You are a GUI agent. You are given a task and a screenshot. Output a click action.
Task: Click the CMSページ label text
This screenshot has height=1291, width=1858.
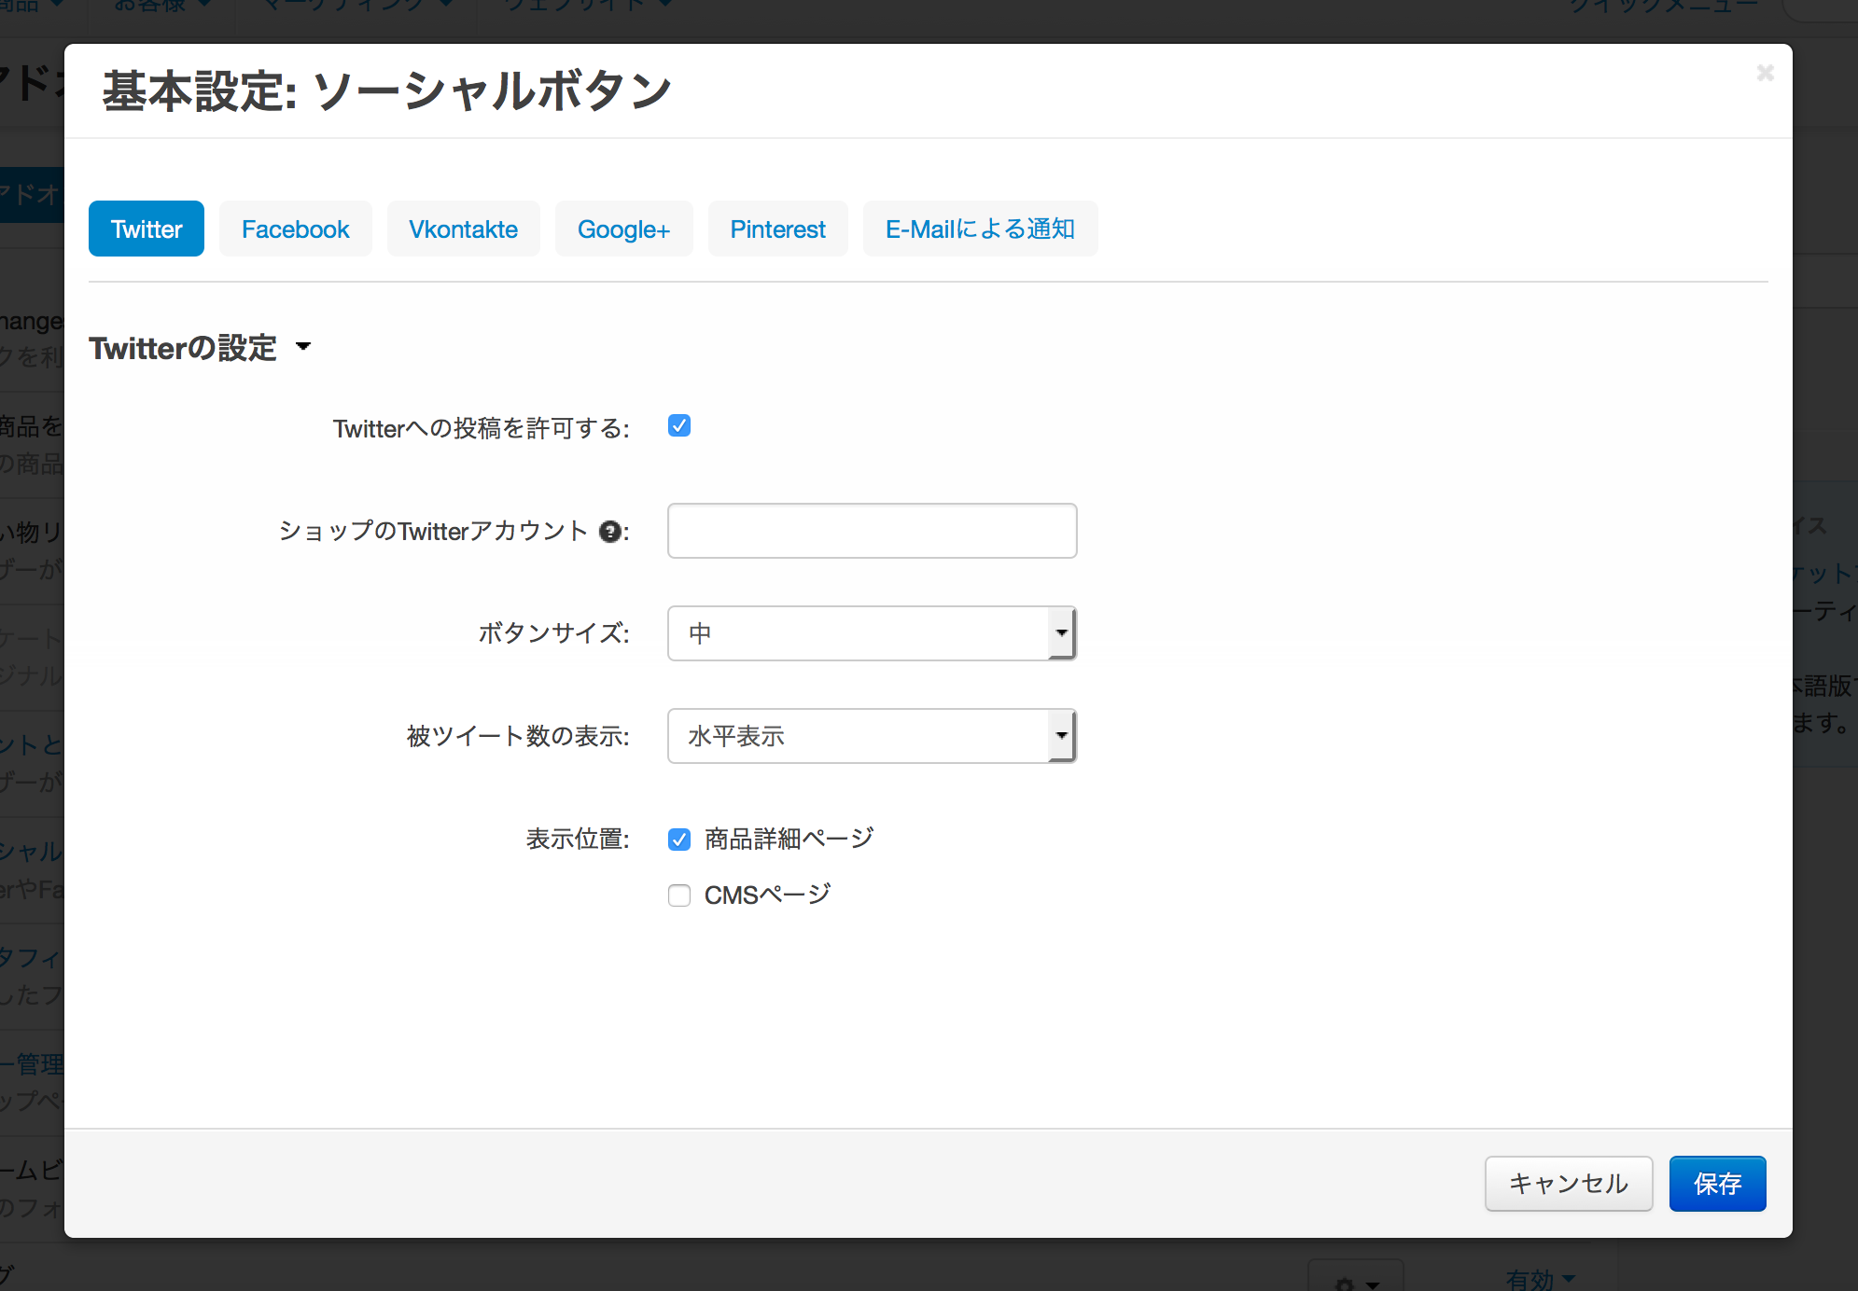pyautogui.click(x=767, y=895)
